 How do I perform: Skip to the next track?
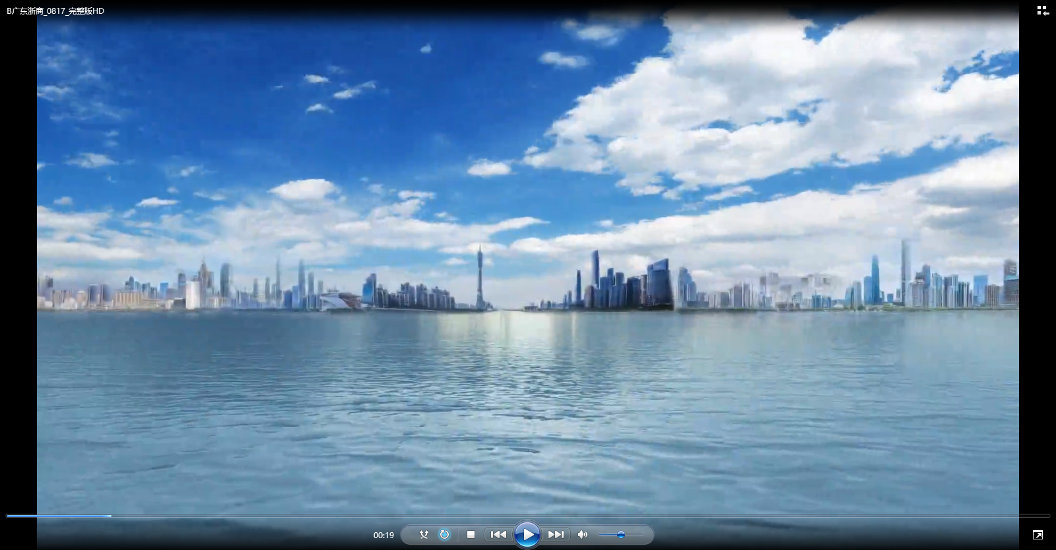[x=556, y=535]
